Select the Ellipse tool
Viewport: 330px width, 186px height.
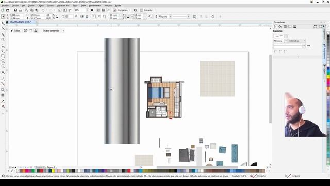3,61
